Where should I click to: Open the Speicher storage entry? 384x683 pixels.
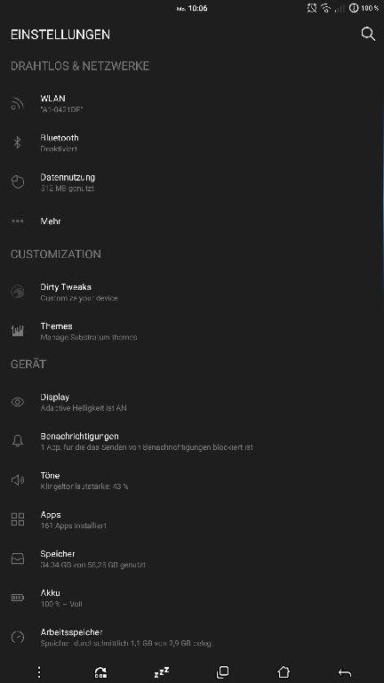pyautogui.click(x=192, y=558)
